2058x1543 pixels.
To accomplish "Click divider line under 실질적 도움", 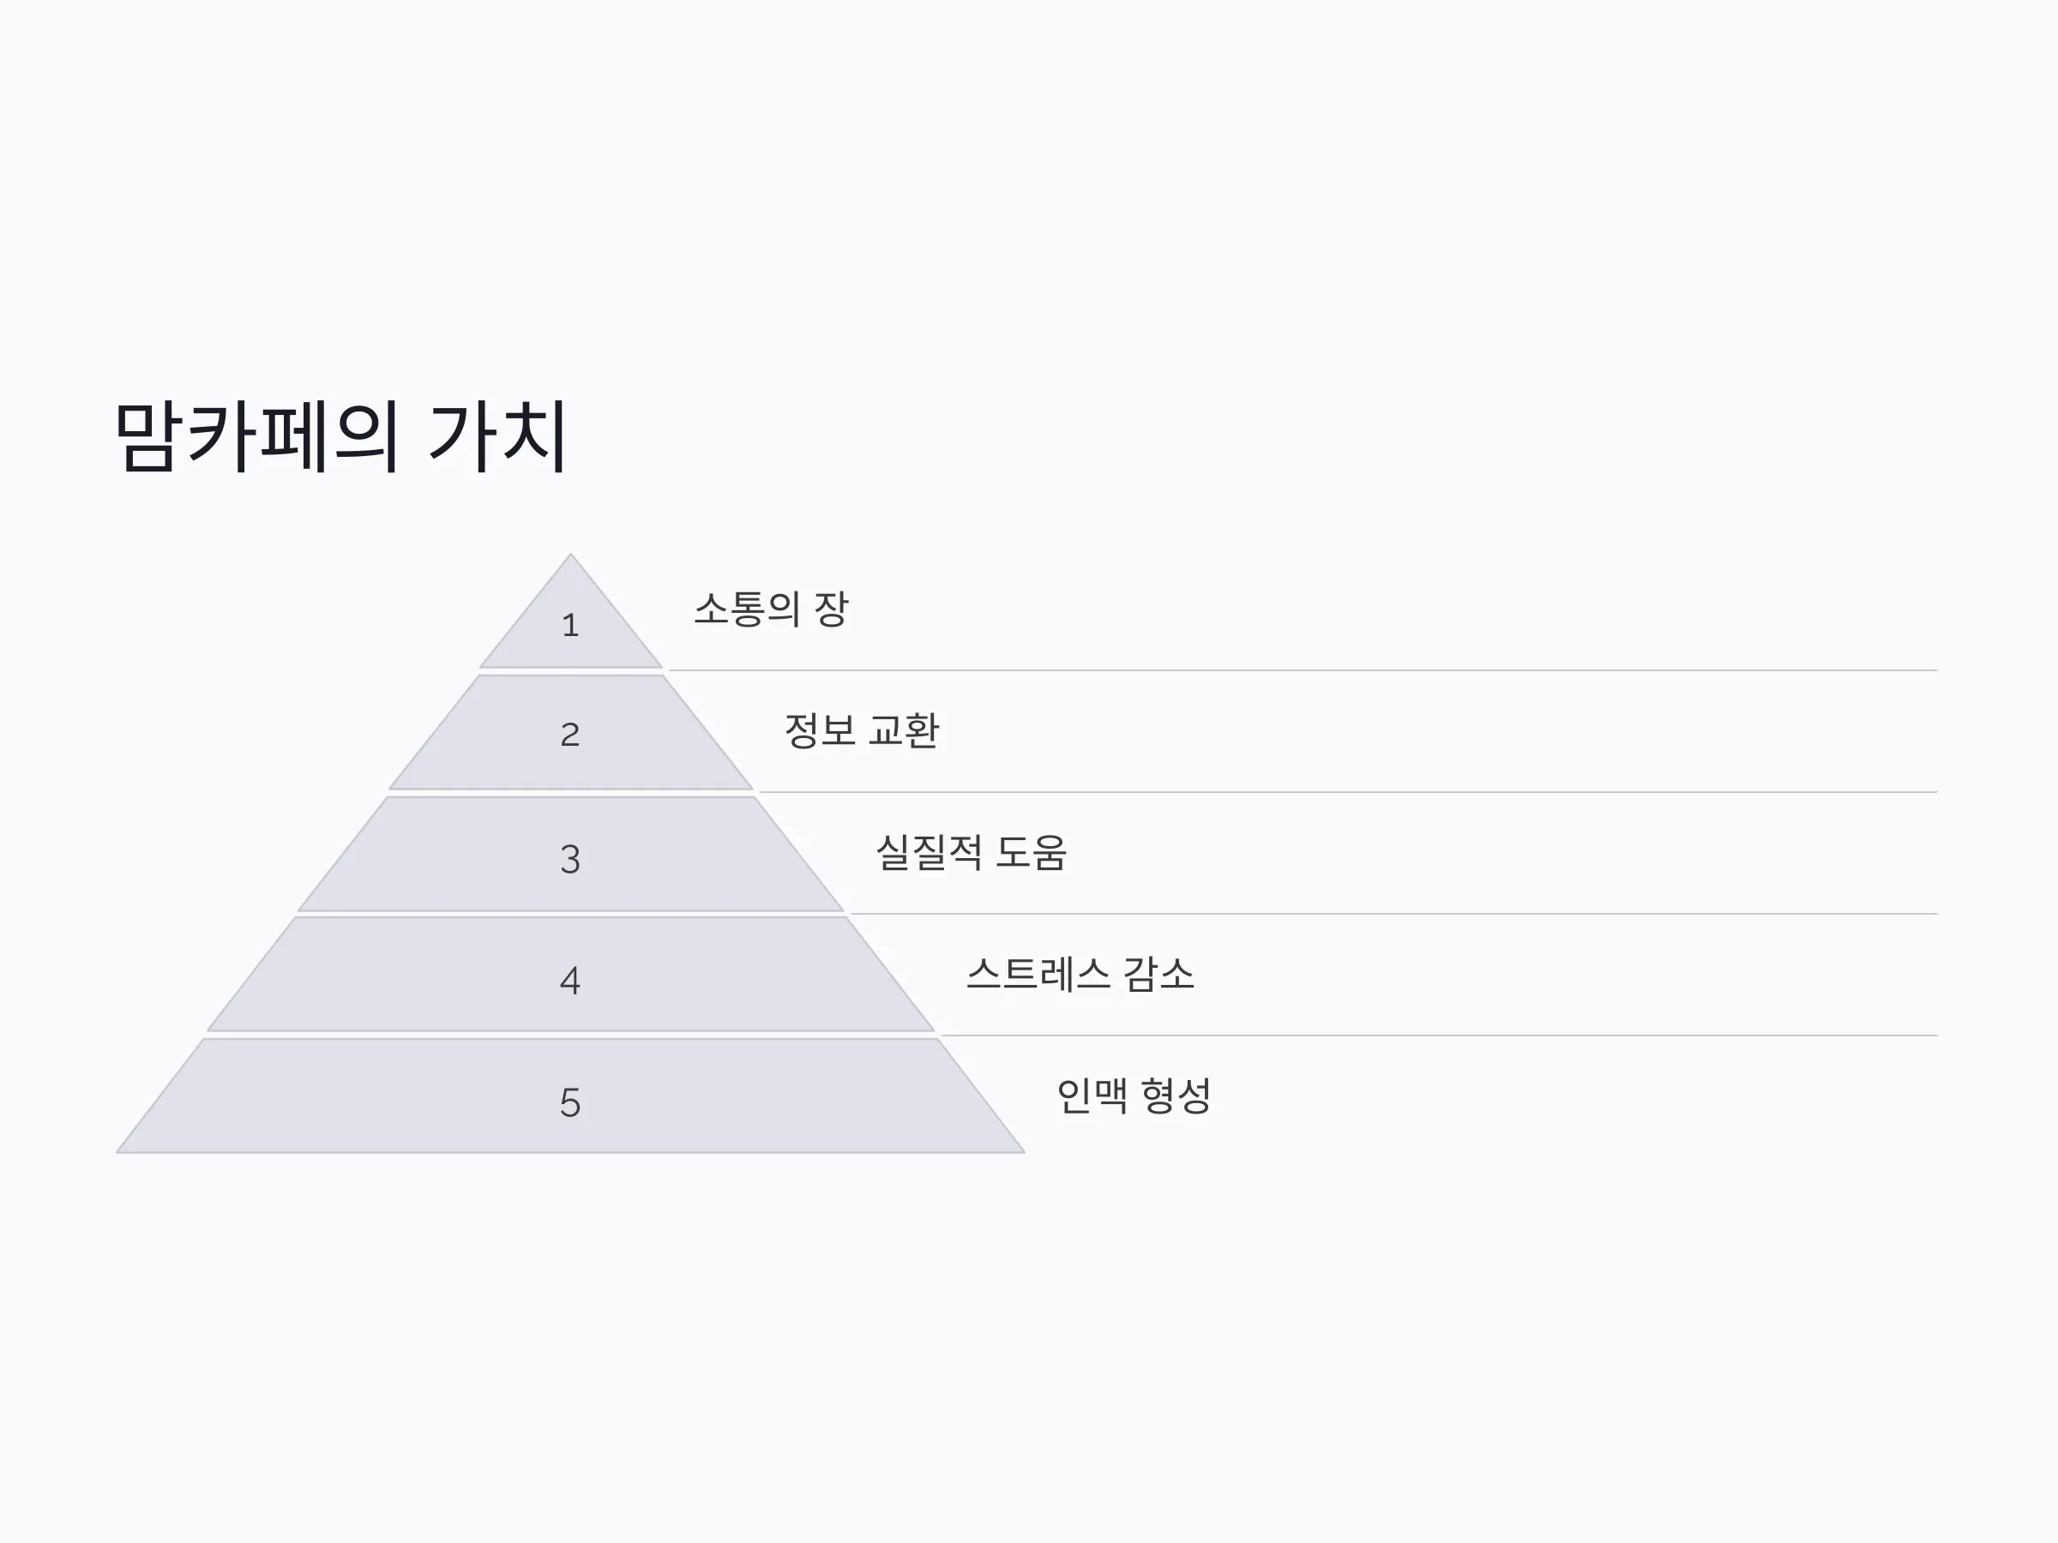I will [1393, 913].
